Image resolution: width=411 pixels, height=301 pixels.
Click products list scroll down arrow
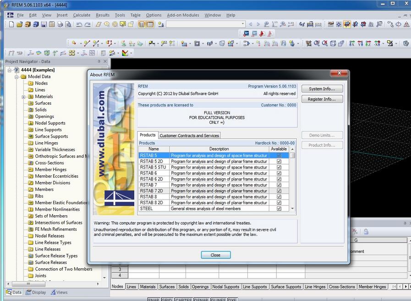coord(292,209)
